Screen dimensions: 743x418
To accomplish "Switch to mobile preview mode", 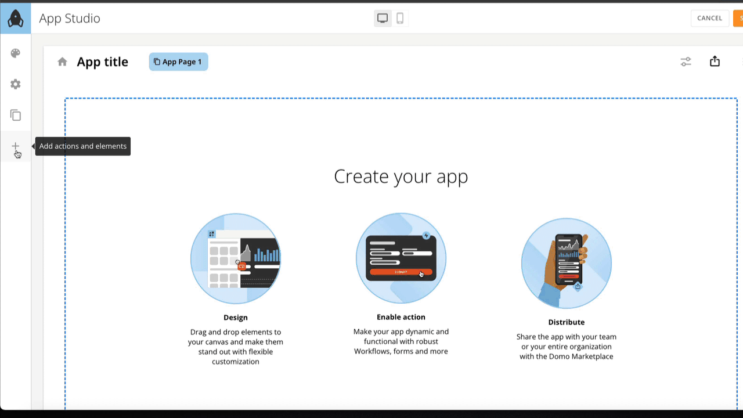I will point(399,18).
